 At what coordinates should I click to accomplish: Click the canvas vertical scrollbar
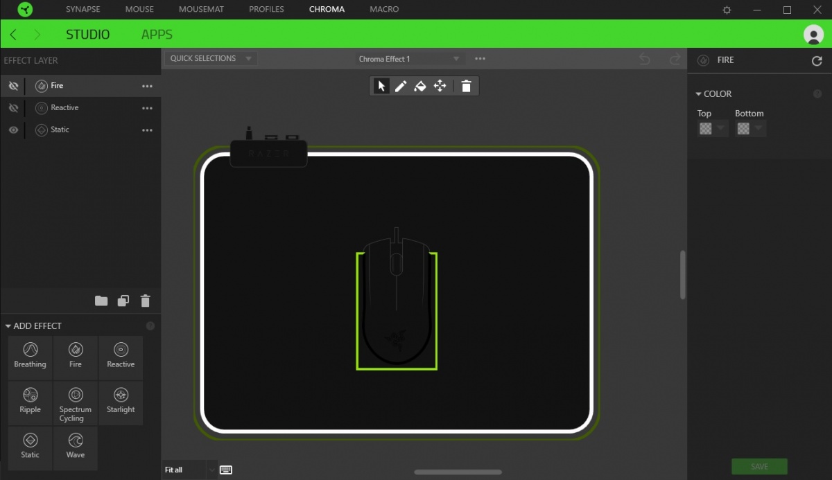683,275
